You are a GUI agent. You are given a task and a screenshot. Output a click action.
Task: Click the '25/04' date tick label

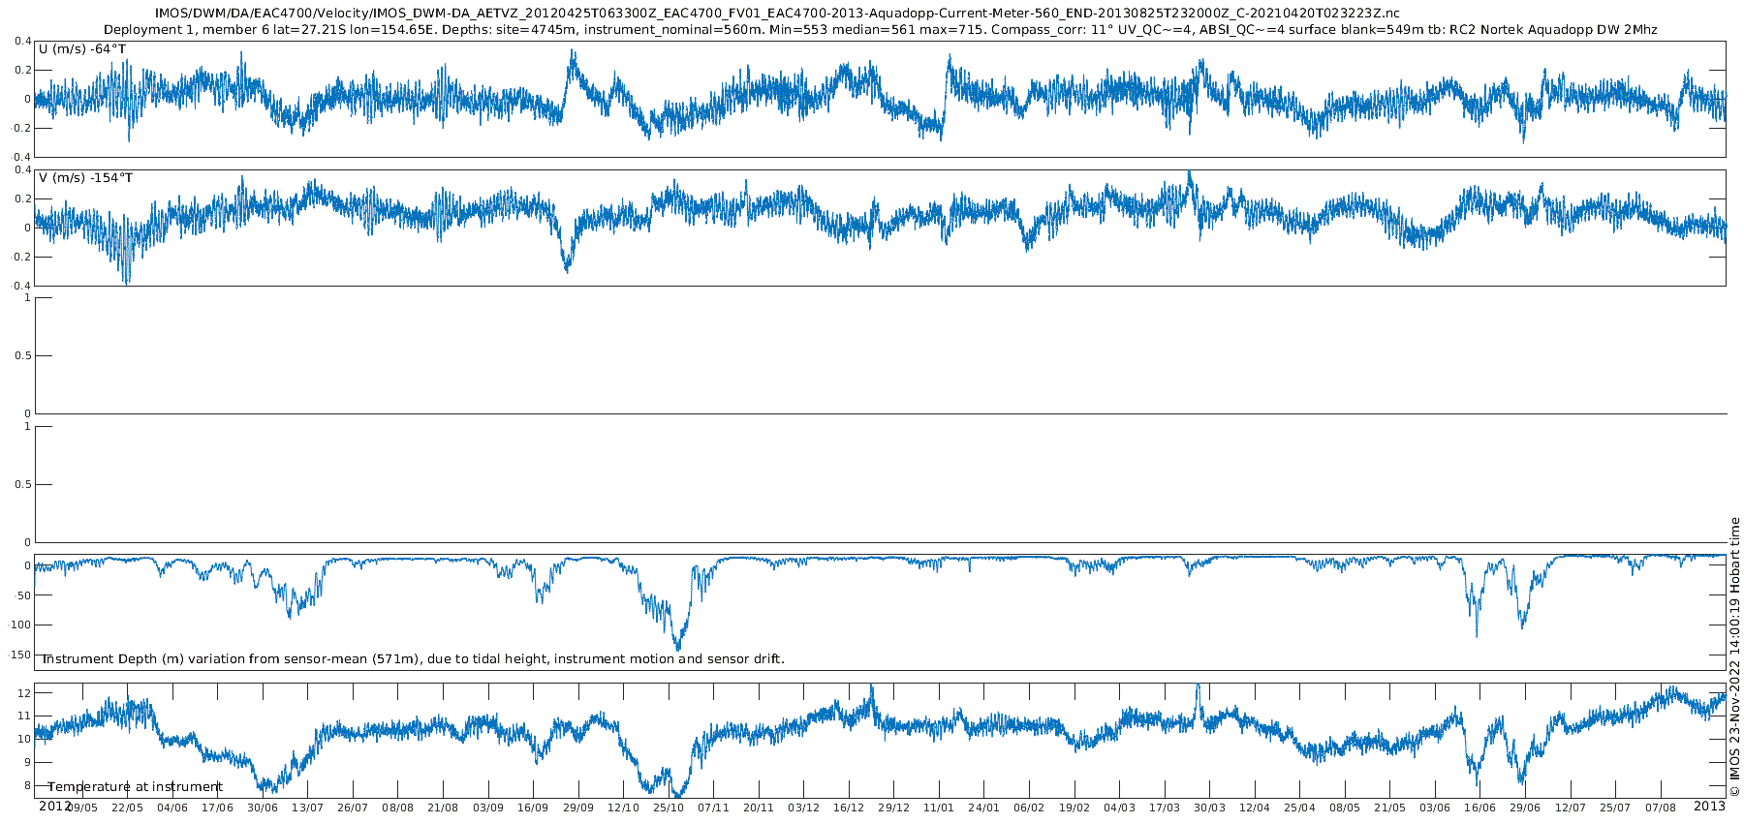click(1299, 808)
